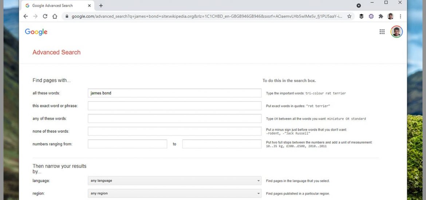
Task: Click the address bar URL
Action: click(206, 16)
